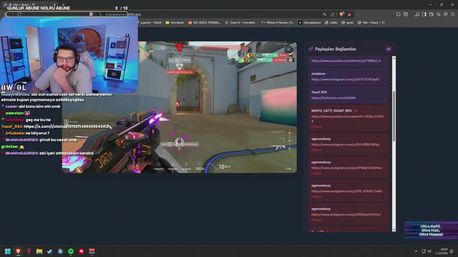The width and height of the screenshot is (458, 257).
Task: Open File Explorer from the taskbar
Action: click(39, 251)
